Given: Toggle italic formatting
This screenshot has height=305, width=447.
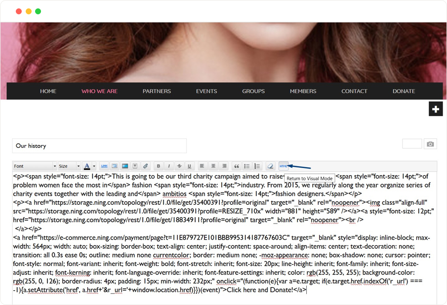Looking at the screenshot, I should (x=169, y=166).
